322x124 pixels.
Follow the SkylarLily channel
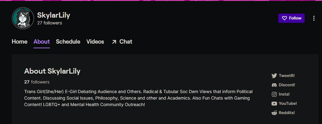coord(291,18)
